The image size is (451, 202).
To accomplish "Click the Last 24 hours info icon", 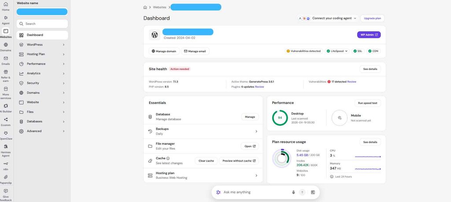I will point(332,176).
